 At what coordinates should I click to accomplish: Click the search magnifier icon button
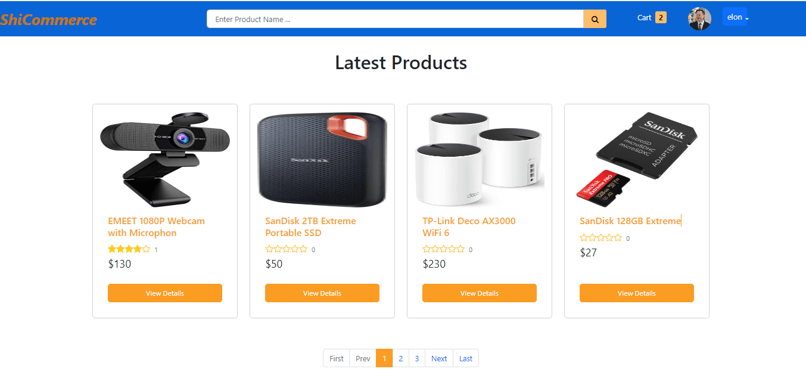(595, 19)
